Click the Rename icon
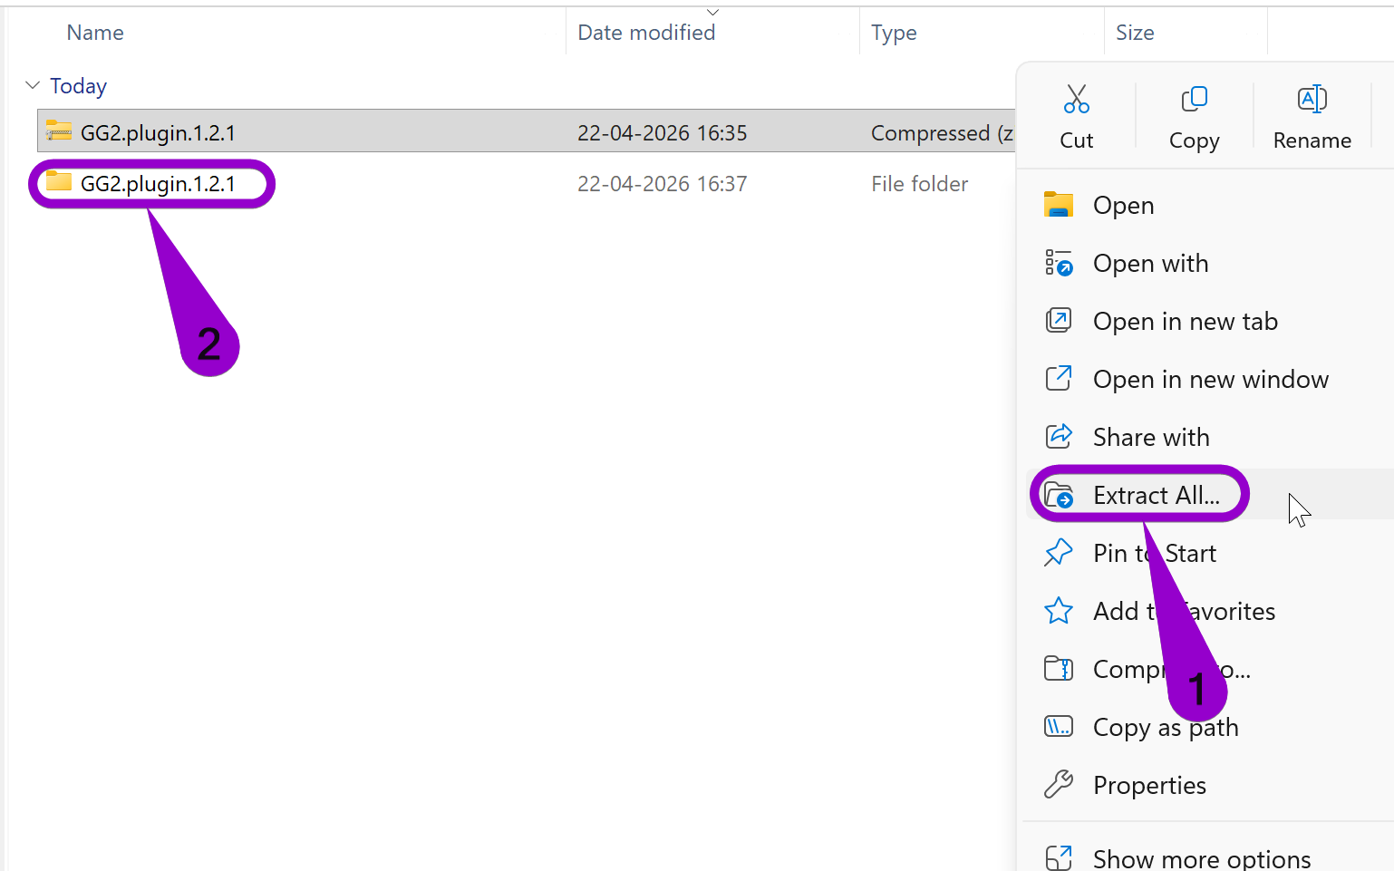The height and width of the screenshot is (871, 1394). point(1312,99)
